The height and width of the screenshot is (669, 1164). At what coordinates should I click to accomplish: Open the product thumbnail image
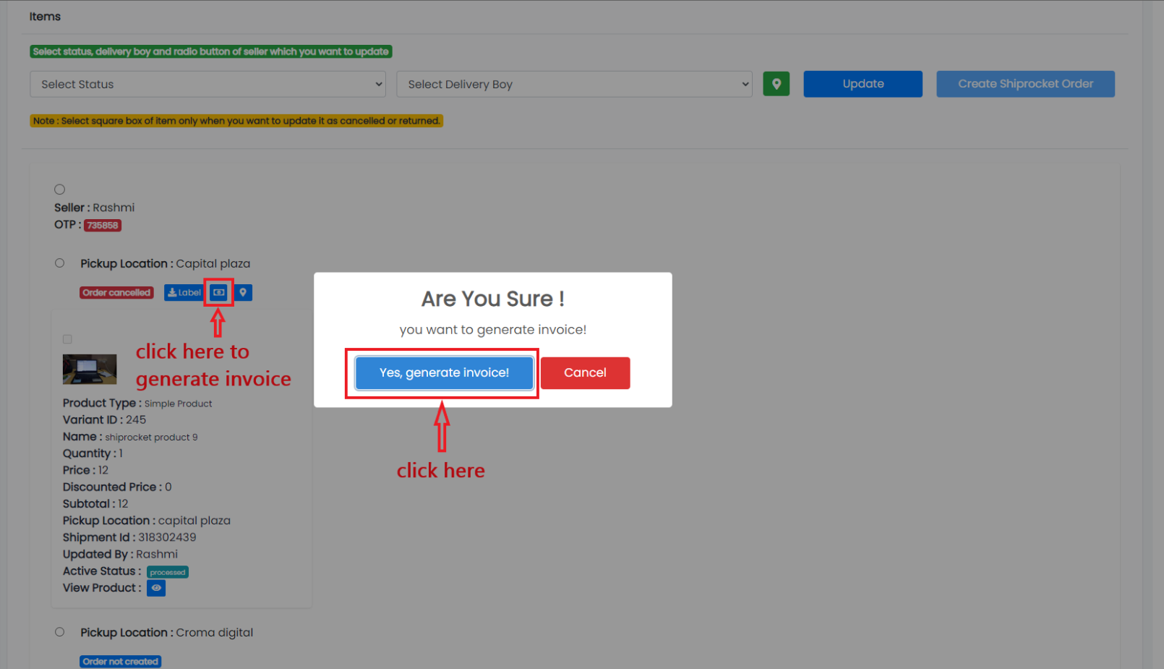point(90,369)
